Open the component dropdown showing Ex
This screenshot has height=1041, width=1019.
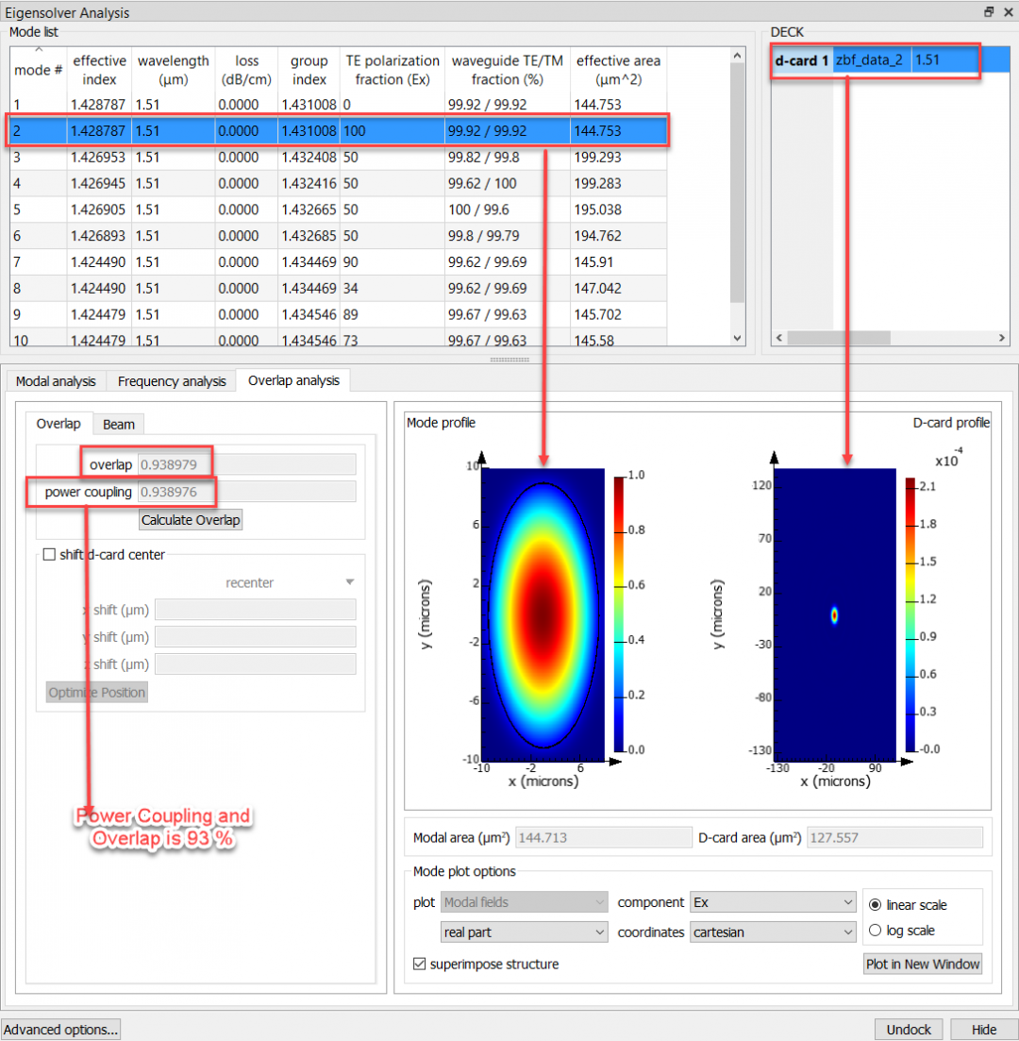(x=772, y=902)
